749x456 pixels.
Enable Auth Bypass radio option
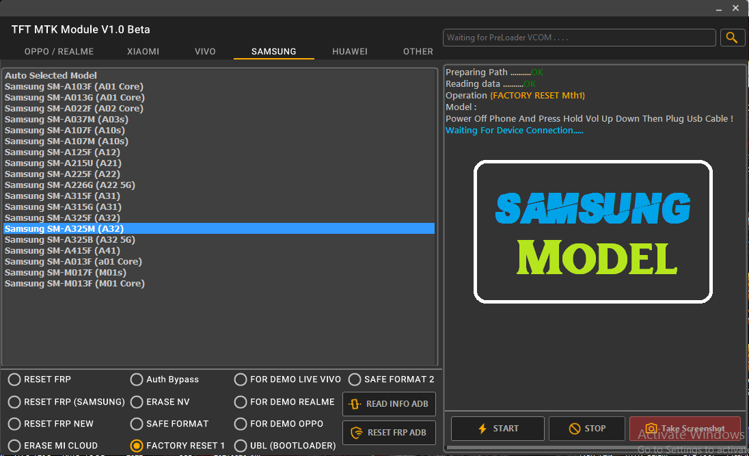(x=164, y=379)
